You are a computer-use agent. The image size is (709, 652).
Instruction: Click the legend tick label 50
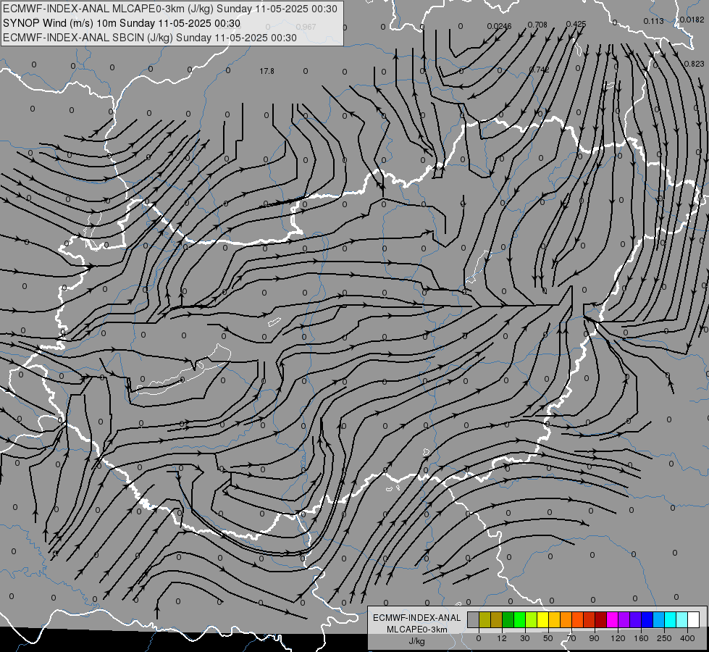[x=548, y=638]
